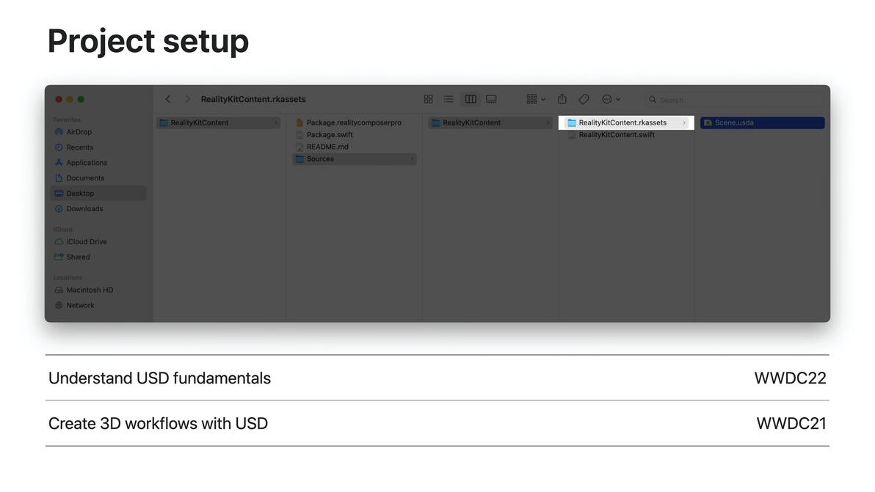
Task: Switch Finder to gallery view
Action: [x=491, y=99]
